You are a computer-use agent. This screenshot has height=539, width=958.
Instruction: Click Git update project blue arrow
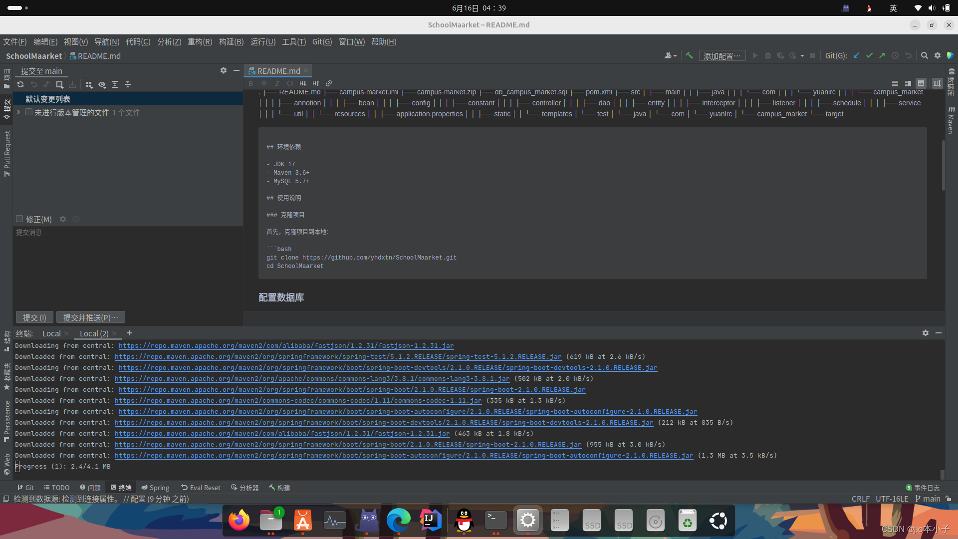pyautogui.click(x=856, y=55)
